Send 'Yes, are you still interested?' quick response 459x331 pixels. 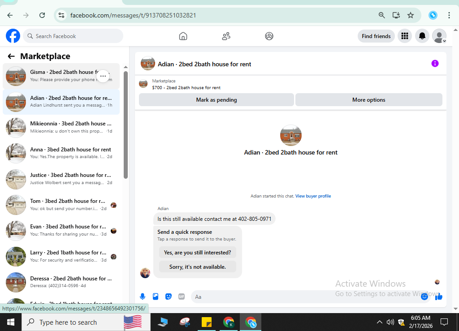click(x=198, y=252)
